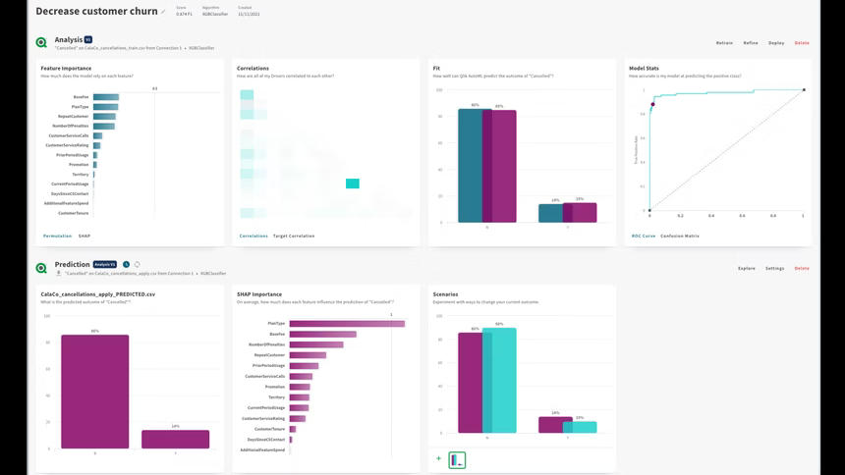Click the pencil icon to rename the project
Screen dimensions: 845x475
pos(163,12)
